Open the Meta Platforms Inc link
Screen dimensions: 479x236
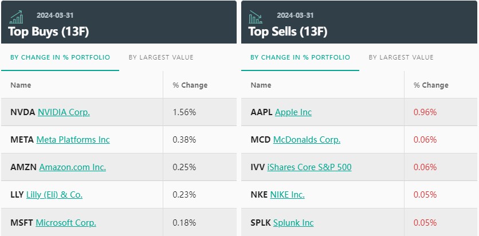[x=73, y=140]
